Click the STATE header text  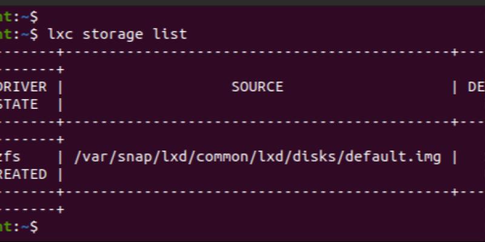pos(19,104)
